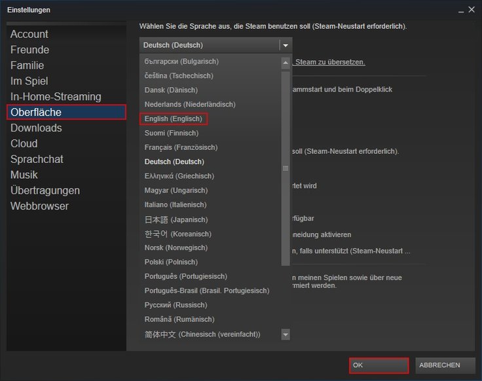Choose 日本語 (Japanisch) language

pyautogui.click(x=210, y=219)
